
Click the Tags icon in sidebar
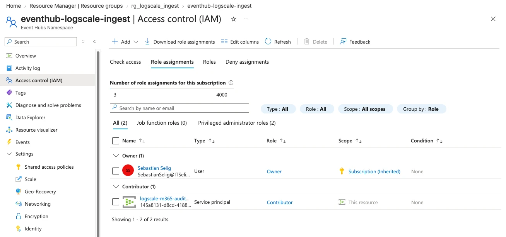point(9,93)
